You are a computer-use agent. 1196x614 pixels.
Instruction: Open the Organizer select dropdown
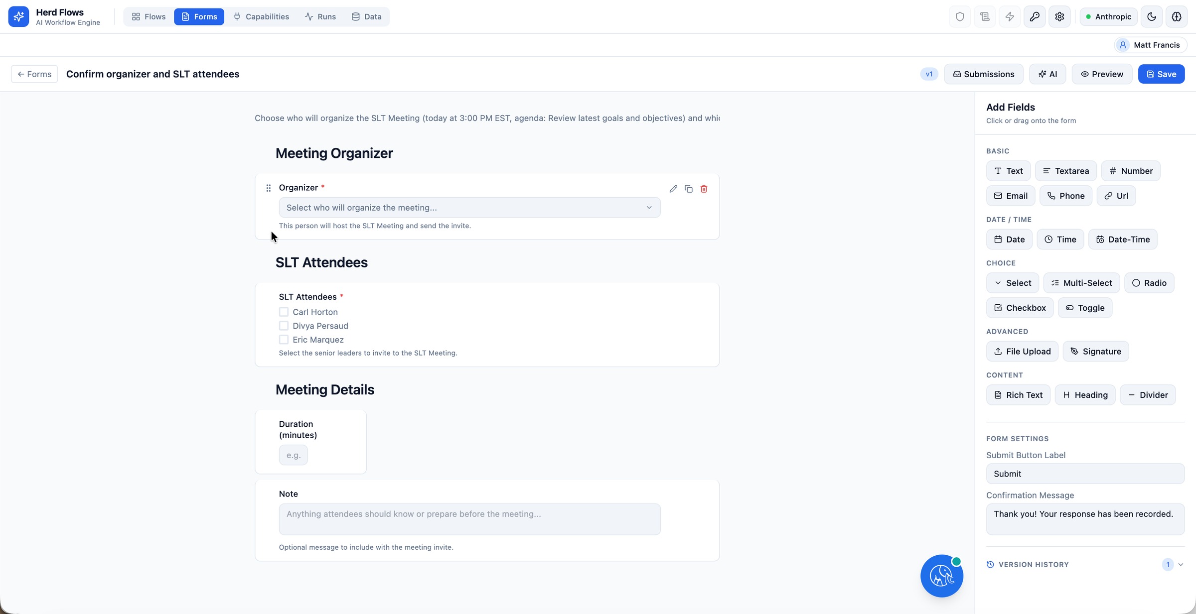[469, 208]
